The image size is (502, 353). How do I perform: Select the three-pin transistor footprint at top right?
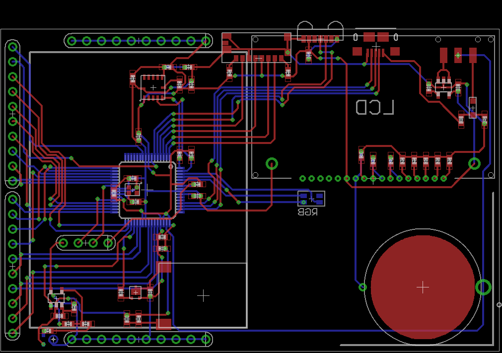(443, 87)
